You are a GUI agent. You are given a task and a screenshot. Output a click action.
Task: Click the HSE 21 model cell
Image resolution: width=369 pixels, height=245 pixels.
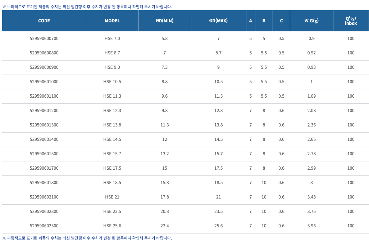112,197
